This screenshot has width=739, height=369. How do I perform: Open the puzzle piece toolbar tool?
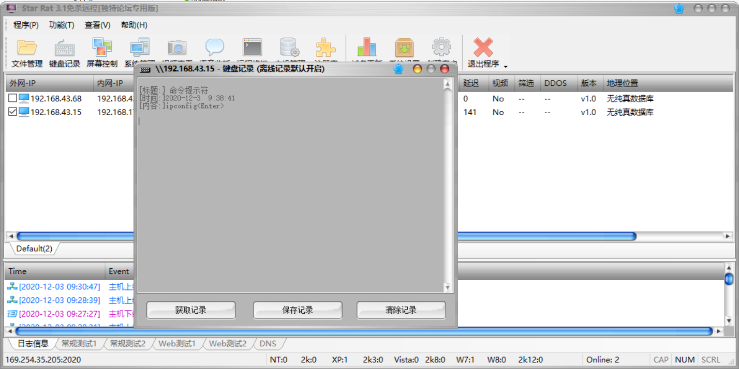[x=326, y=48]
